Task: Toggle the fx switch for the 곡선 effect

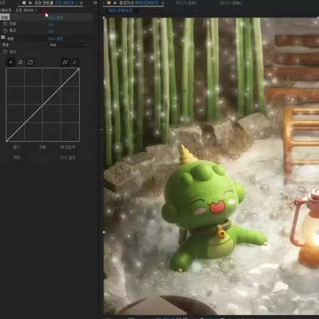Action: point(3,38)
